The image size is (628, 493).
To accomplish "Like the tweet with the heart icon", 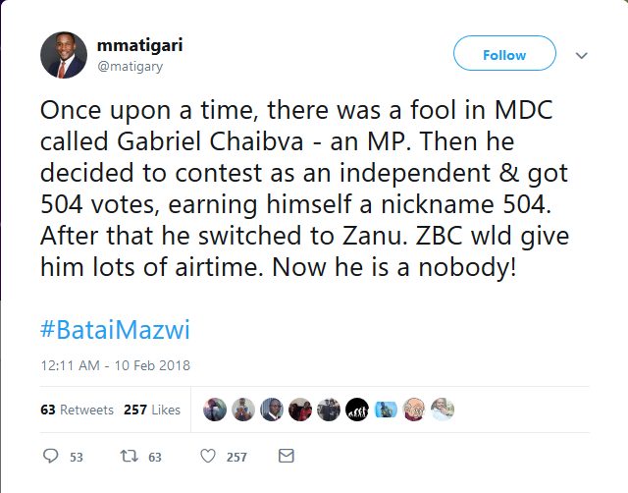I will tap(207, 457).
